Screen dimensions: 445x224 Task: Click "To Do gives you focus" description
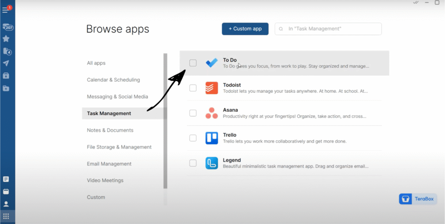pyautogui.click(x=296, y=66)
